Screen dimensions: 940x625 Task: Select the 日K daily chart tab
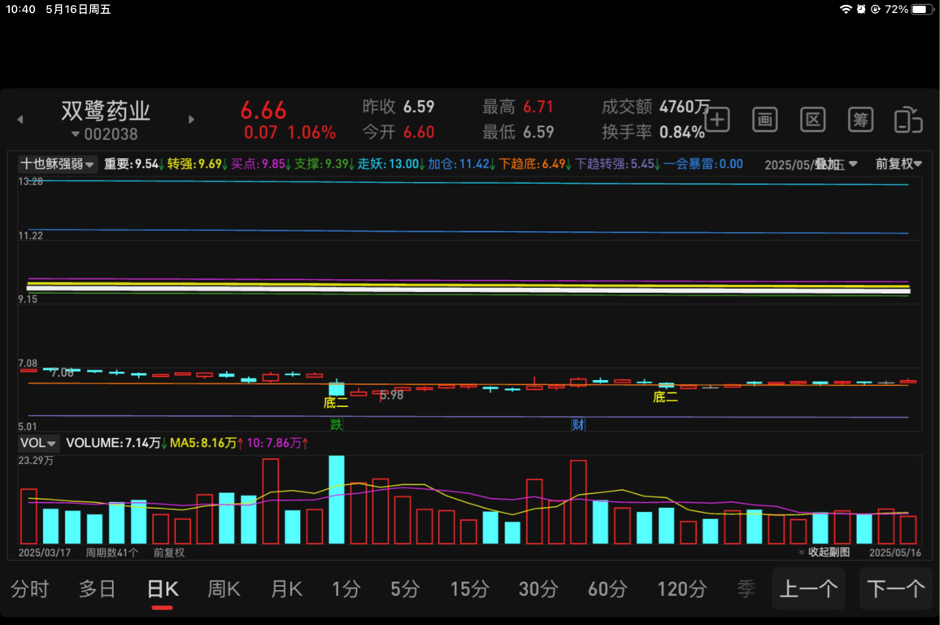click(x=163, y=589)
